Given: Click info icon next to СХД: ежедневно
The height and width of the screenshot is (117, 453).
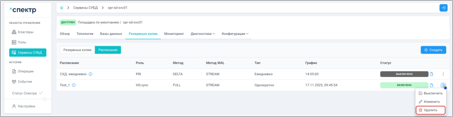Looking at the screenshot, I should pos(90,74).
